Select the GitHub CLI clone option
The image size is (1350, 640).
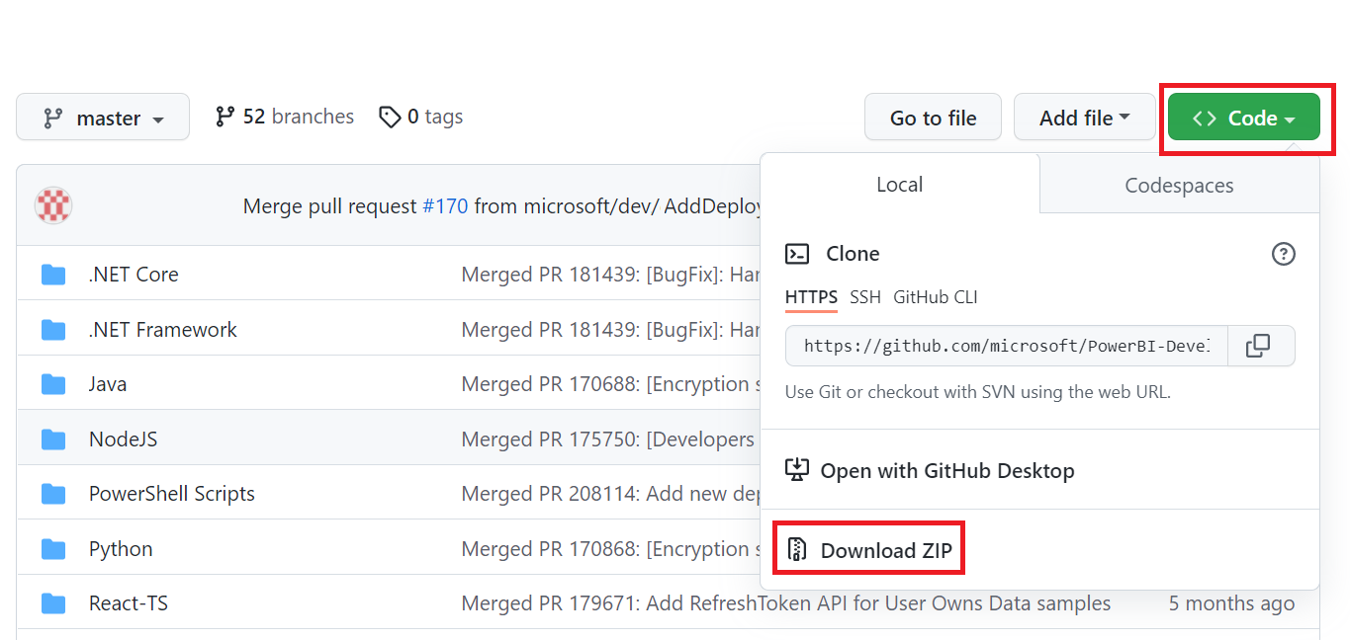pos(936,297)
